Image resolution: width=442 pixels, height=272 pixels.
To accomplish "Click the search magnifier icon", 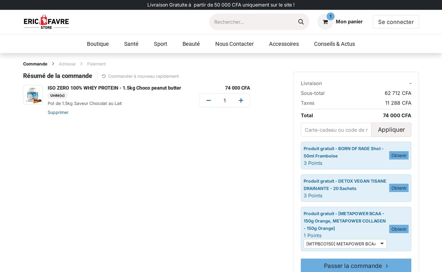I will [x=301, y=22].
